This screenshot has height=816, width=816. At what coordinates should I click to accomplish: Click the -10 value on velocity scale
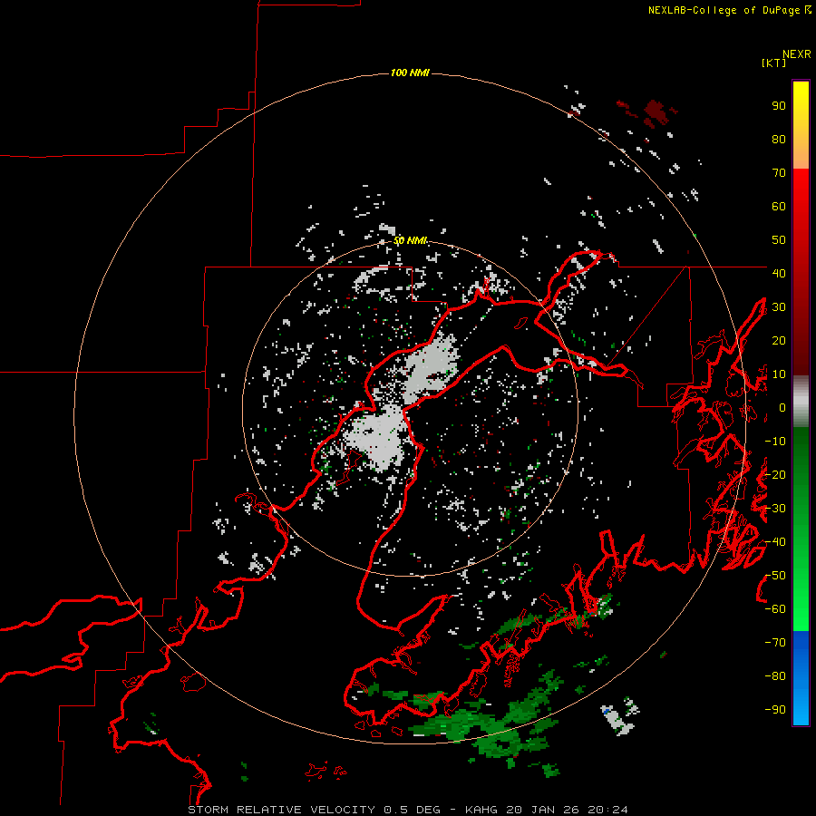[x=775, y=442]
